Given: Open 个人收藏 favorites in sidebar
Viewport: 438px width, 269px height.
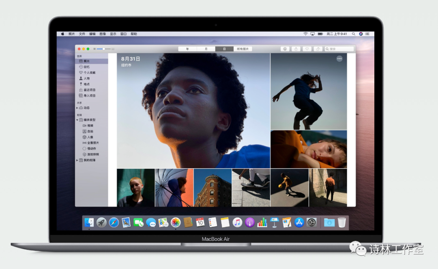Looking at the screenshot, I should point(87,72).
